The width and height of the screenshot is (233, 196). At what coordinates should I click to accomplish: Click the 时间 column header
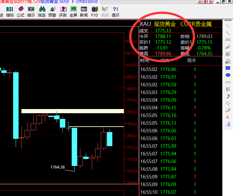(x=144, y=60)
